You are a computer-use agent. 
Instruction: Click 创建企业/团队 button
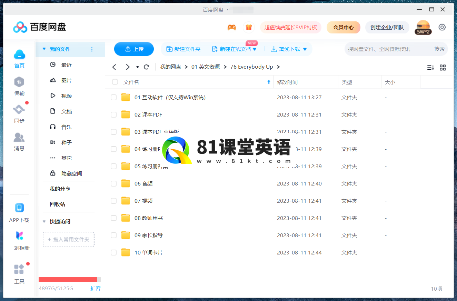(x=387, y=27)
